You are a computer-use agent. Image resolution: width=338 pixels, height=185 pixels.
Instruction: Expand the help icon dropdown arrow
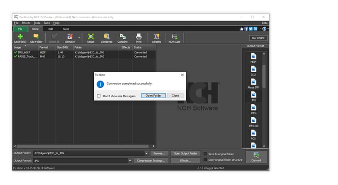[268, 29]
